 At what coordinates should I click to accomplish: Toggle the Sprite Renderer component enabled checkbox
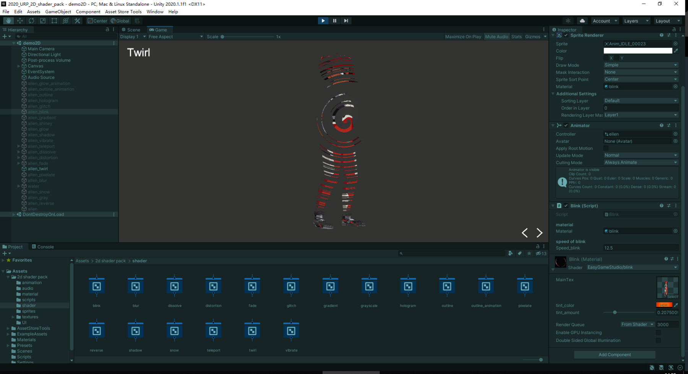566,35
